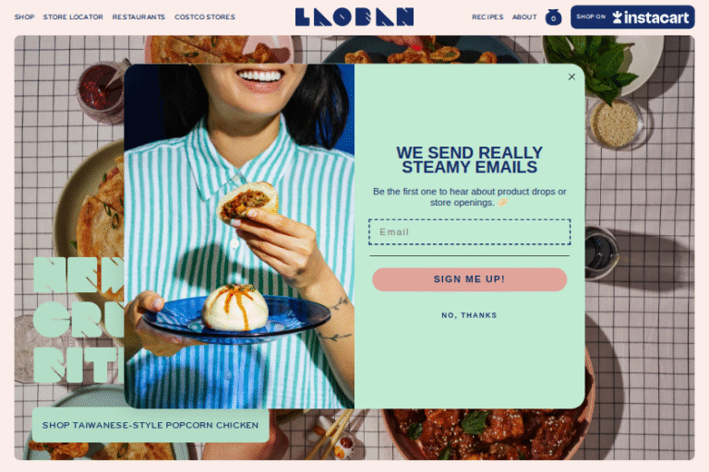
Task: Click the dumpling emoji in popup text
Action: pos(502,202)
